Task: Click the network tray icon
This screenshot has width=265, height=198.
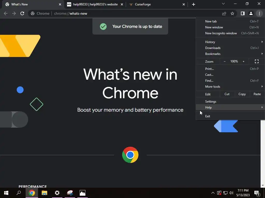Action: (x=225, y=193)
